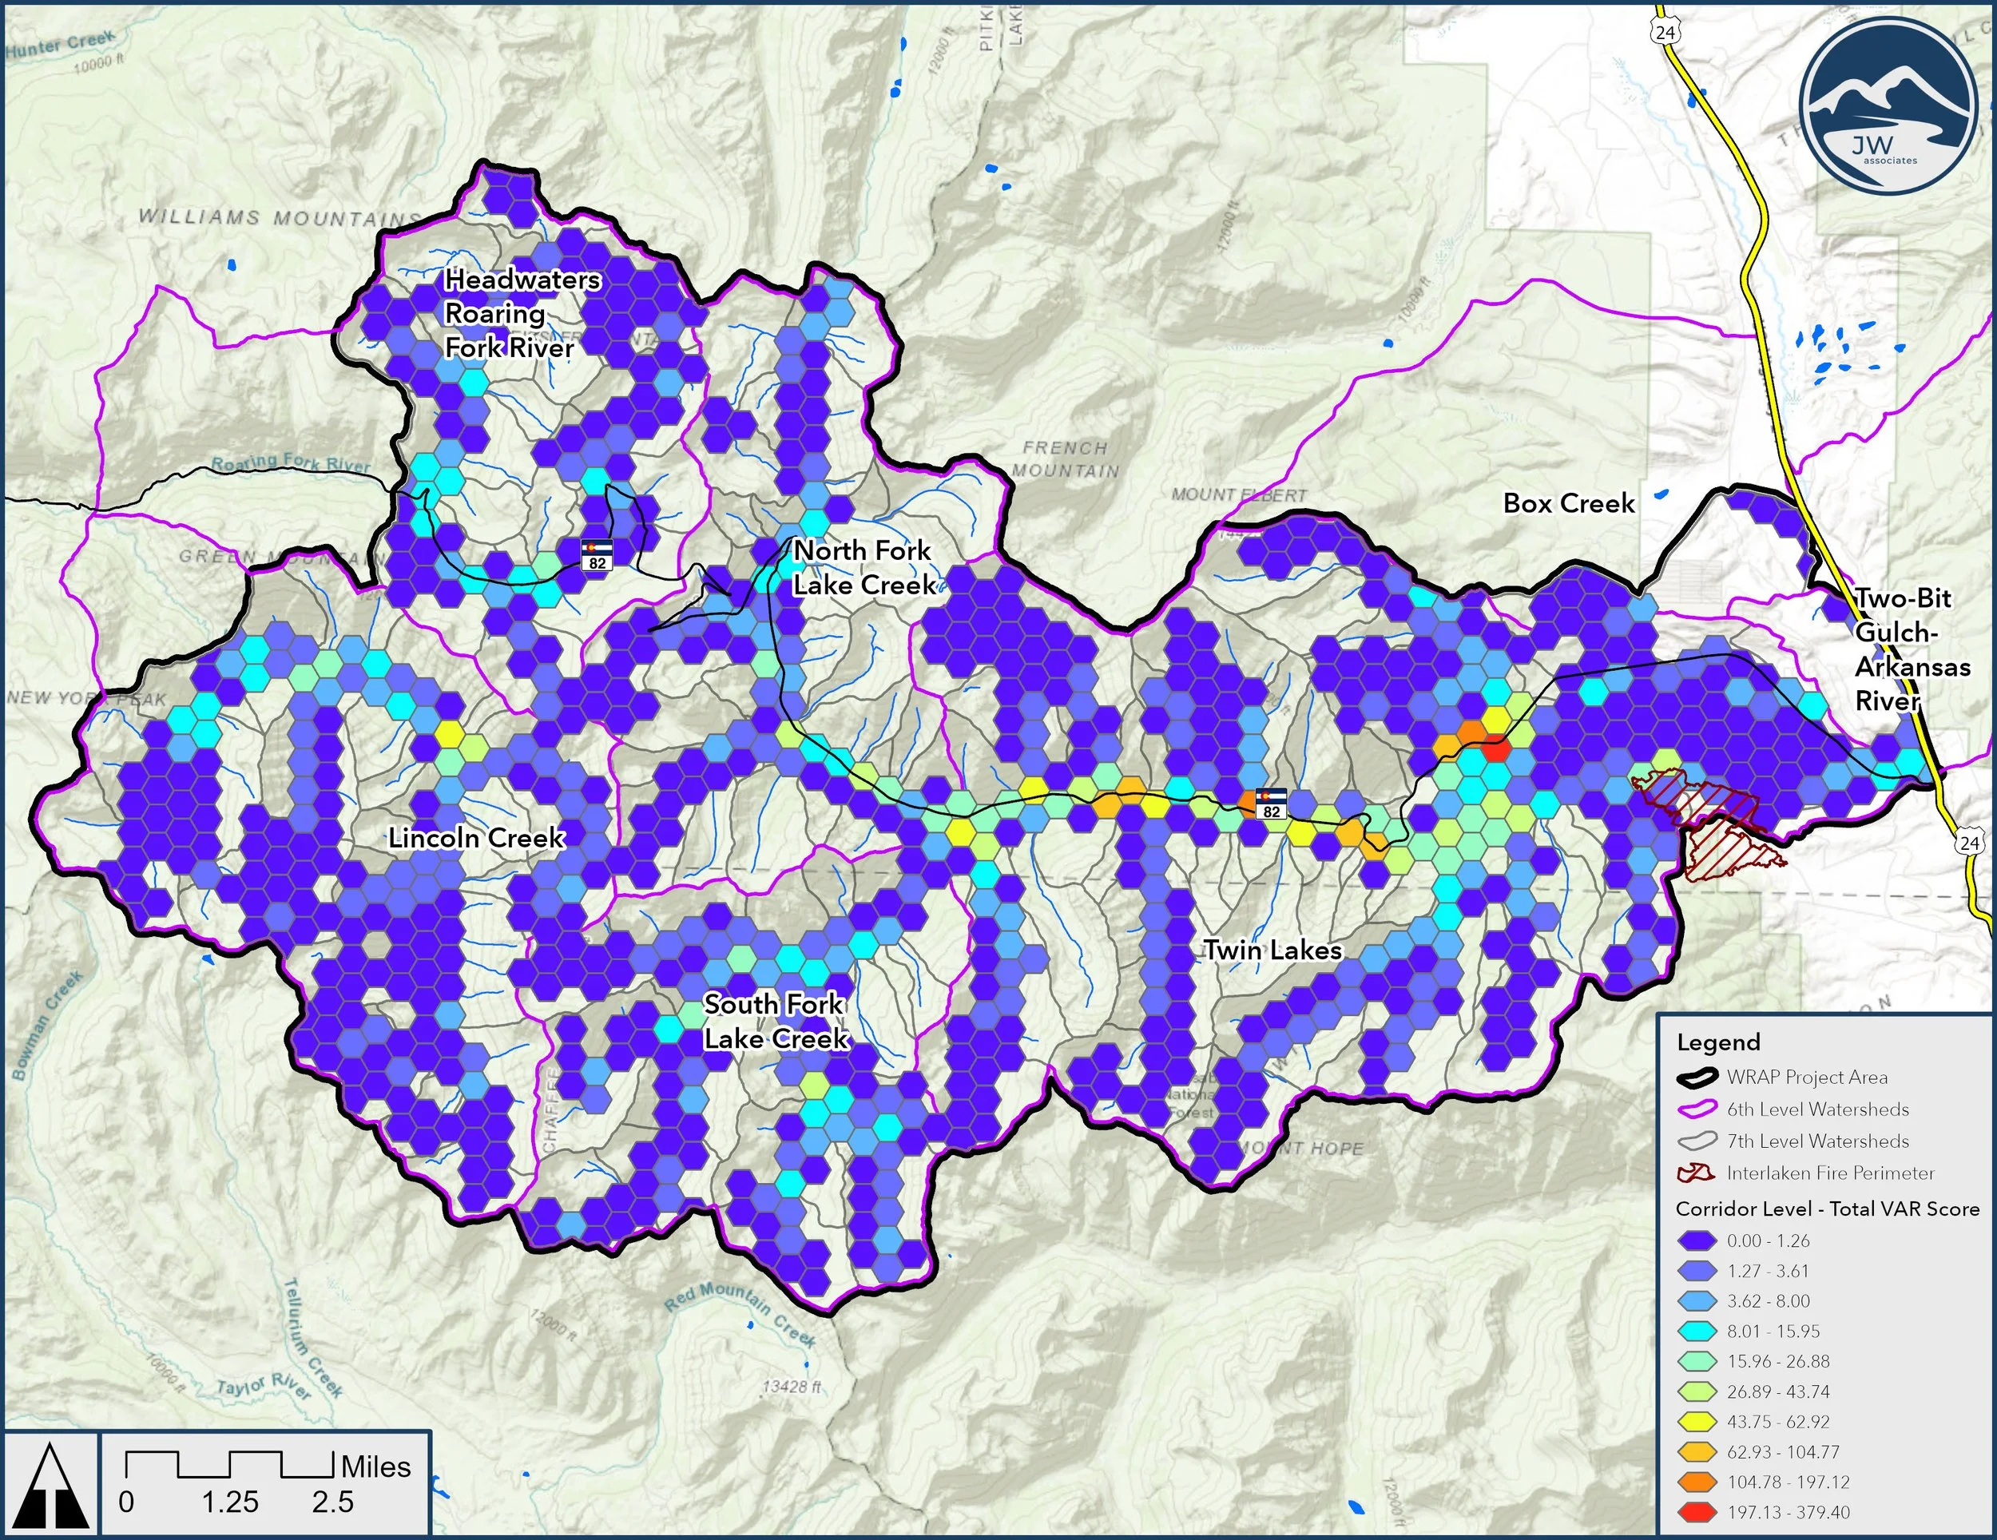
Task: Click the Highway 24 shield at the map's top
Action: tap(1665, 34)
